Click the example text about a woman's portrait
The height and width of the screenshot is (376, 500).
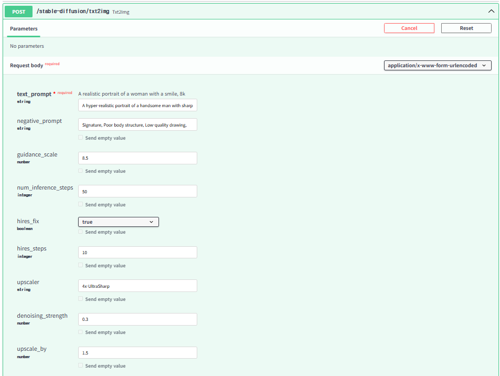point(132,94)
